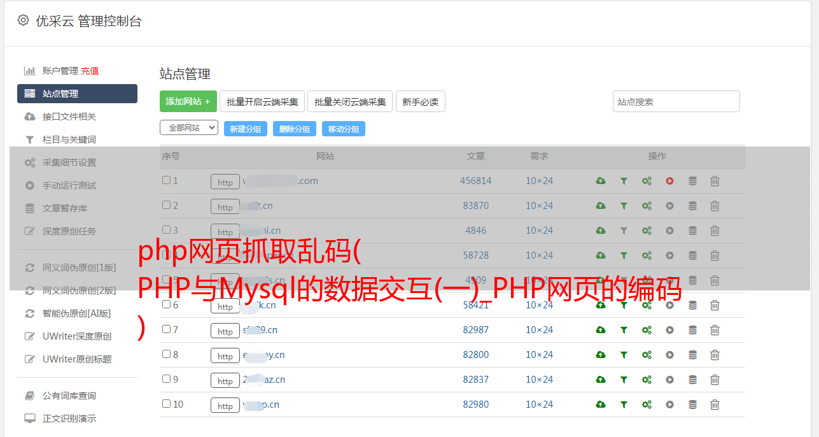The height and width of the screenshot is (437, 819).
Task: Check the box for row 8
Action: [x=166, y=354]
